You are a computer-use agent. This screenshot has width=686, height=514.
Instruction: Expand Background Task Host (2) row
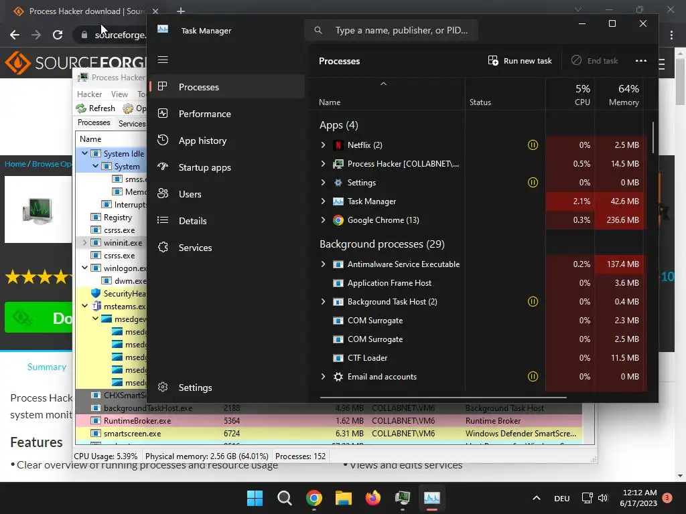tap(323, 302)
